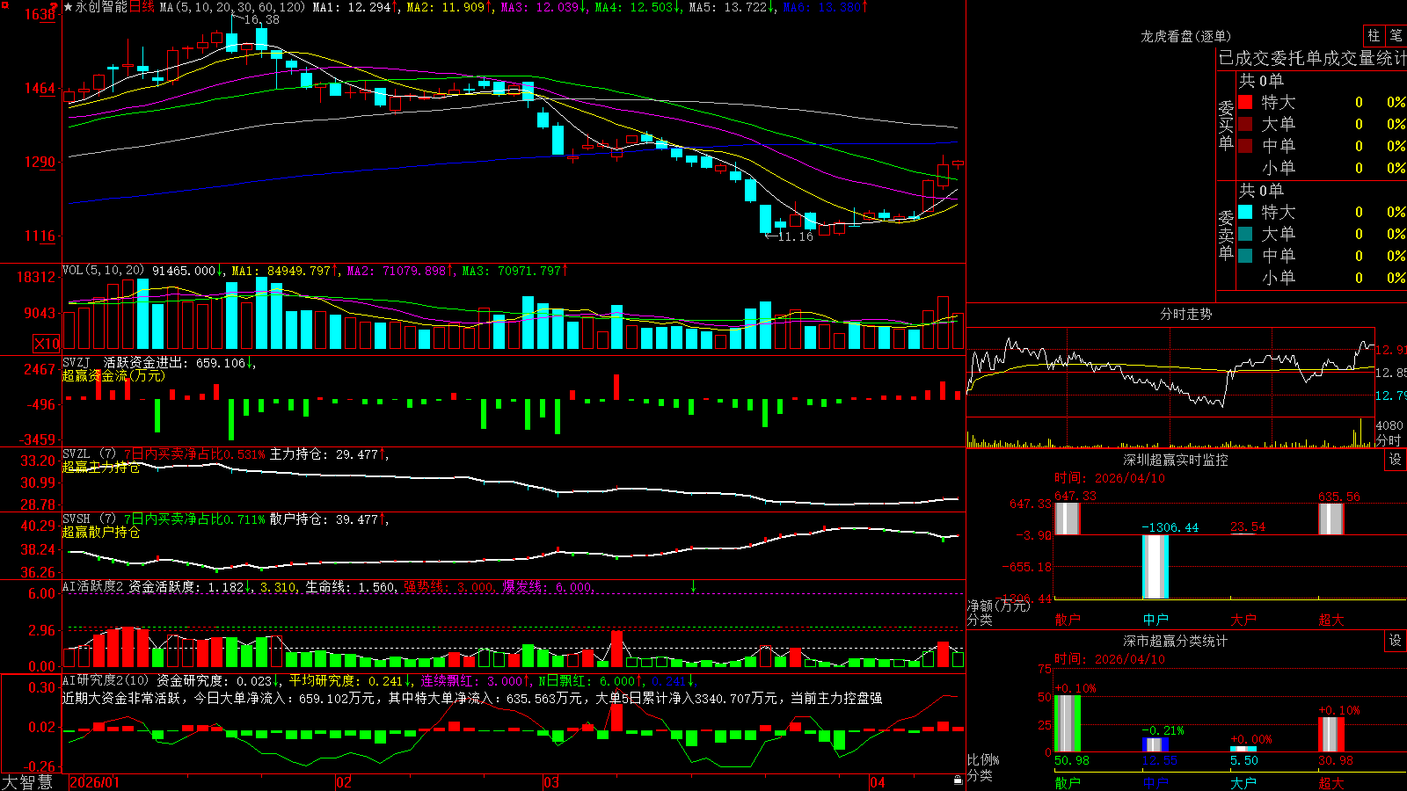The image size is (1407, 791).
Task: Click the red question mark help icon
Action: 55,6
